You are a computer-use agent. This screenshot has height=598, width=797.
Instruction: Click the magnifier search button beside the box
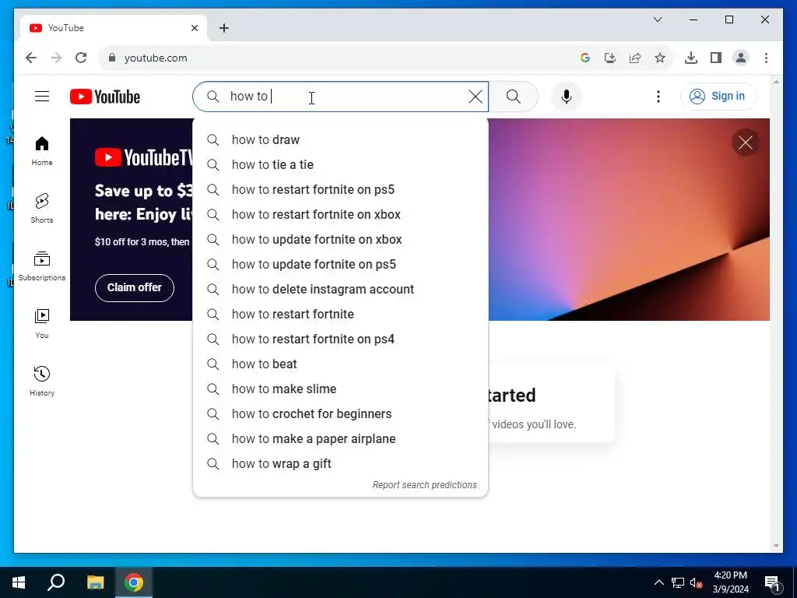(514, 97)
